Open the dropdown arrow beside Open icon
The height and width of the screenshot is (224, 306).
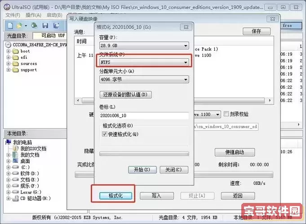coord(26,26)
